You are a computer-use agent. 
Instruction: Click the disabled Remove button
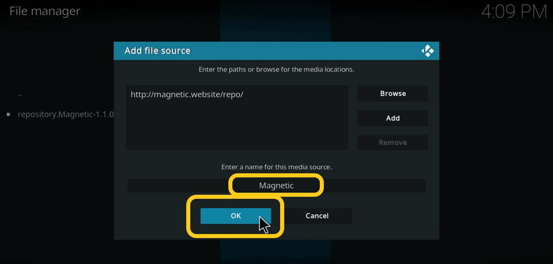point(393,143)
